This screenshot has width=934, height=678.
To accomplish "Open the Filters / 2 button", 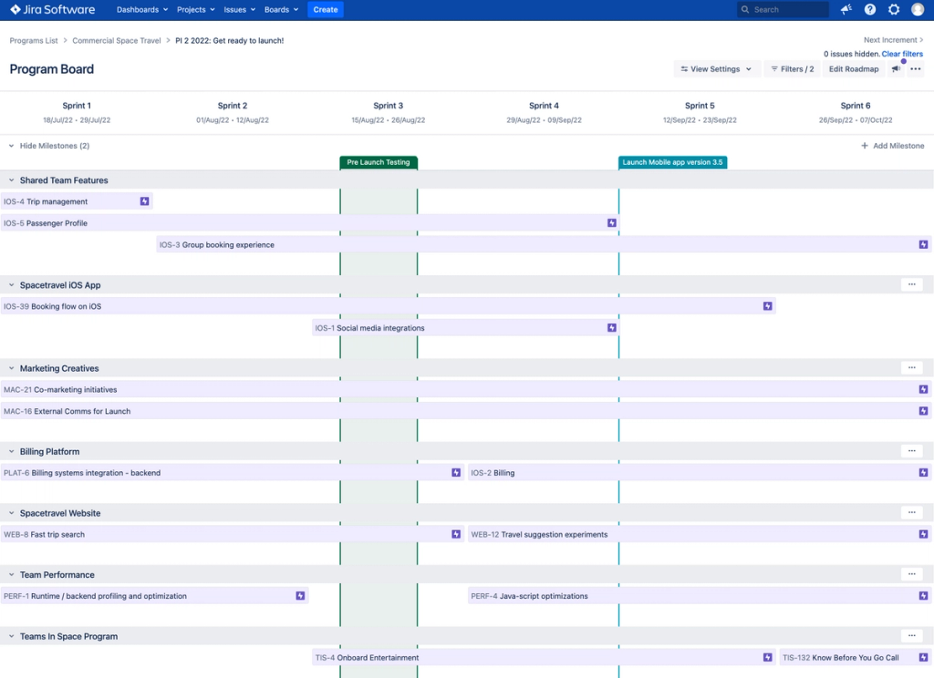I will coord(791,69).
